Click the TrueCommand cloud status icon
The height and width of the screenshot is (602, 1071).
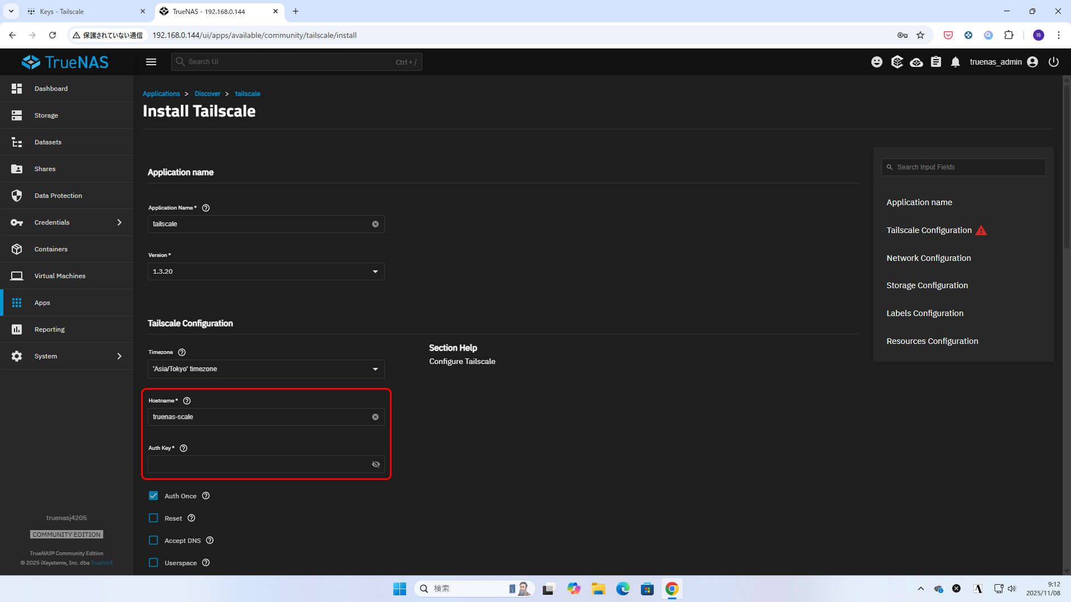click(916, 62)
